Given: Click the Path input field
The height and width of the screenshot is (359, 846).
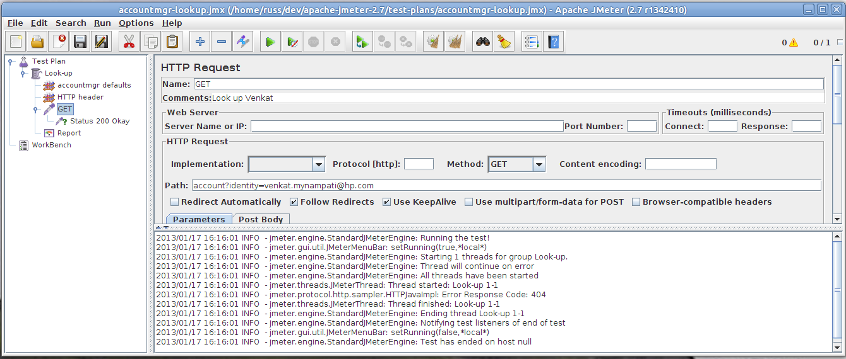Looking at the screenshot, I should click(x=506, y=185).
